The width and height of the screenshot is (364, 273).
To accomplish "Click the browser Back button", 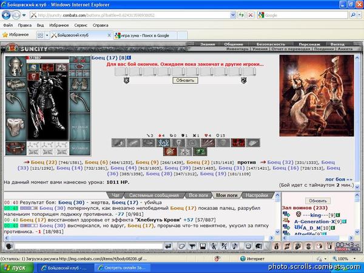I will 6,15.
